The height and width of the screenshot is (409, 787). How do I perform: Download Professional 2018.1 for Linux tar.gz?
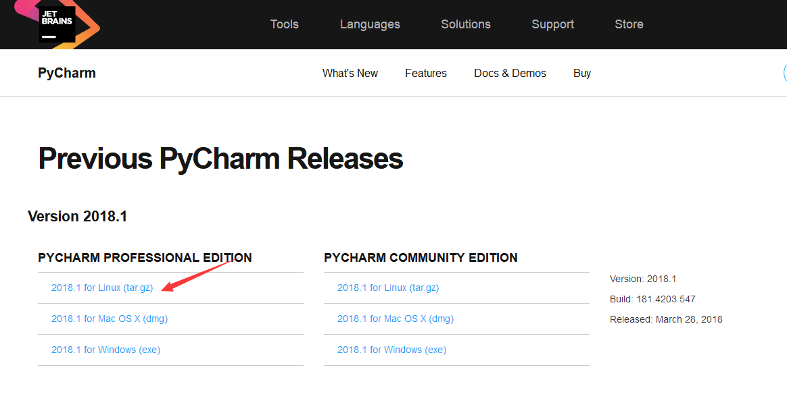102,287
